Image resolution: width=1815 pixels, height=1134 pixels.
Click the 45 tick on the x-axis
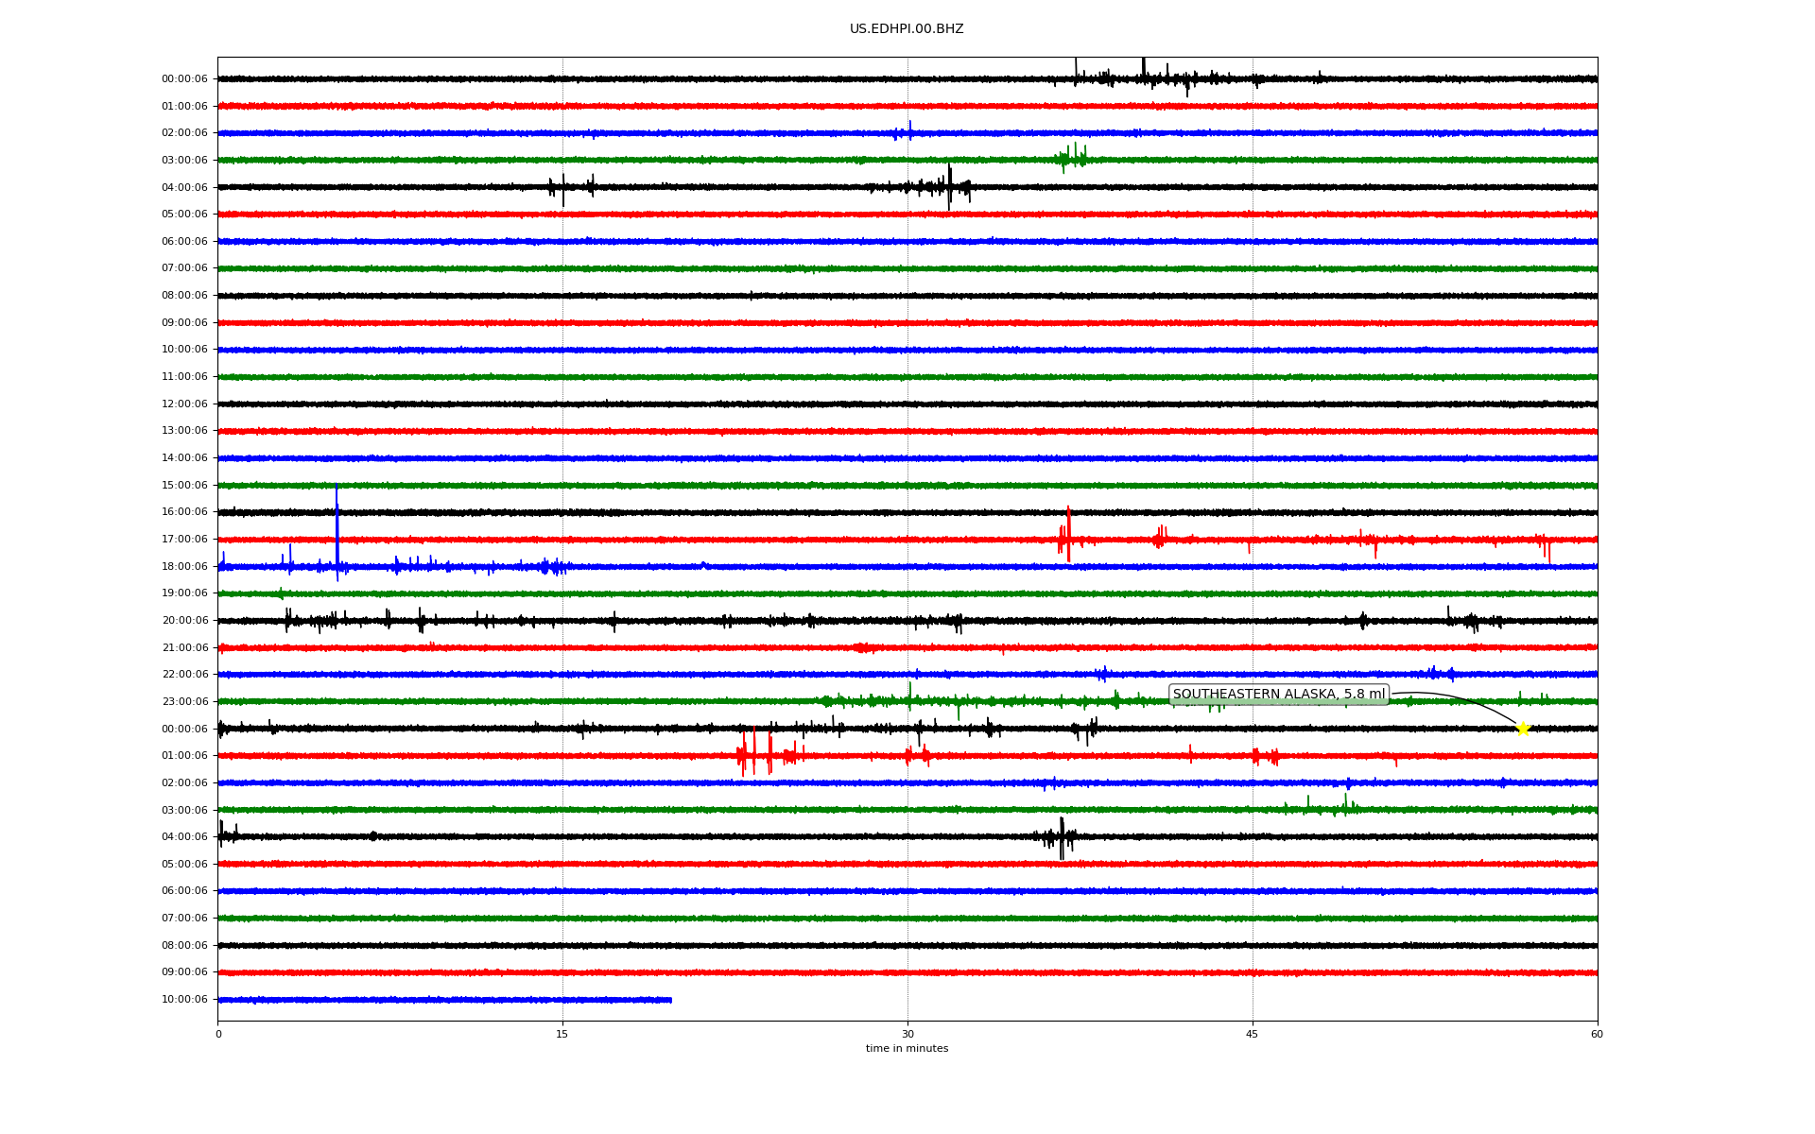tap(1253, 1034)
